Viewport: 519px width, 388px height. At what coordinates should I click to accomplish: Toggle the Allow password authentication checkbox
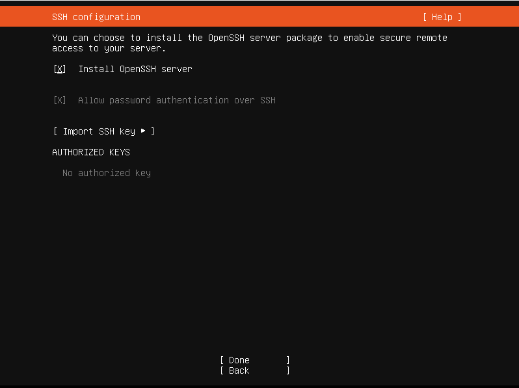[60, 100]
